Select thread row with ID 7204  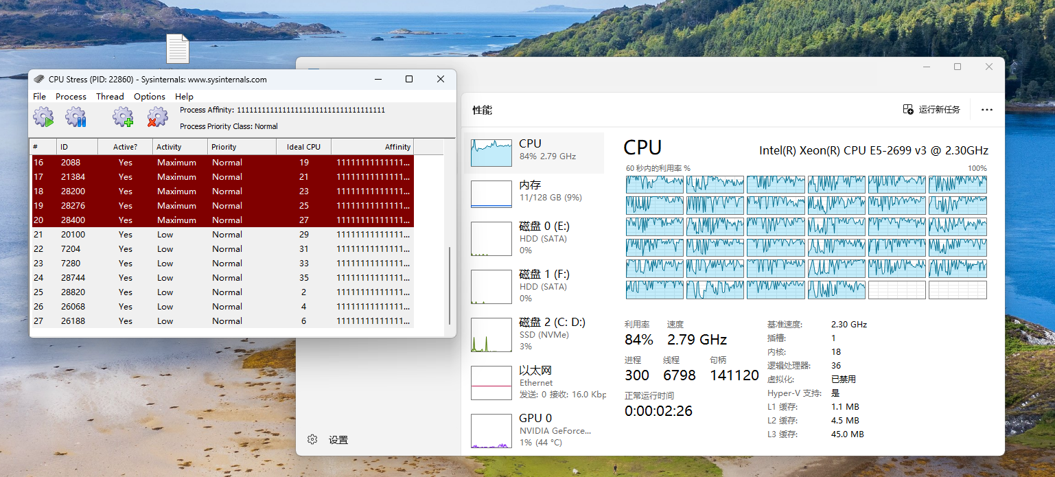(x=222, y=249)
